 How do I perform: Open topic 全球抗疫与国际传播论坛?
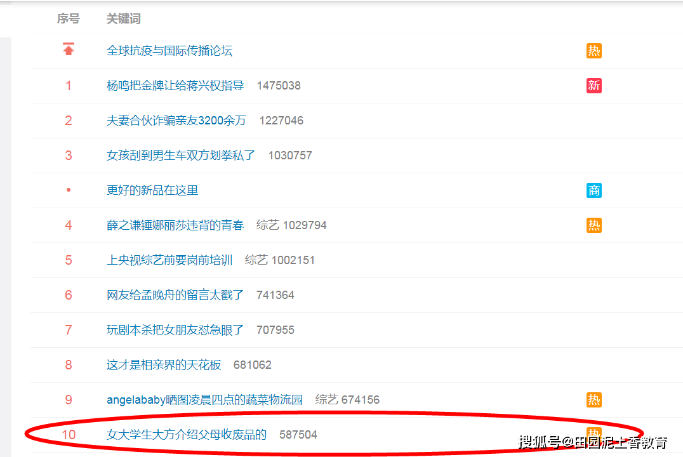(169, 51)
